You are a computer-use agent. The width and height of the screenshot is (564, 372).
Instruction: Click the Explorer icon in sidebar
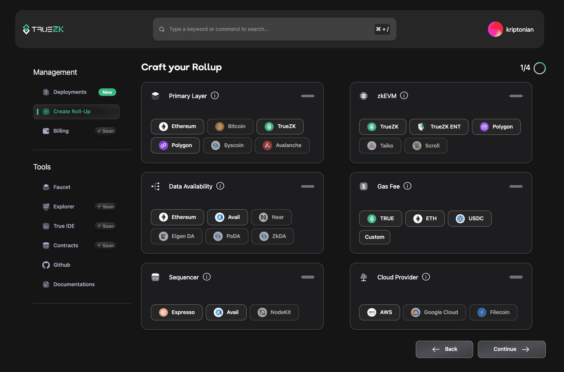point(46,207)
